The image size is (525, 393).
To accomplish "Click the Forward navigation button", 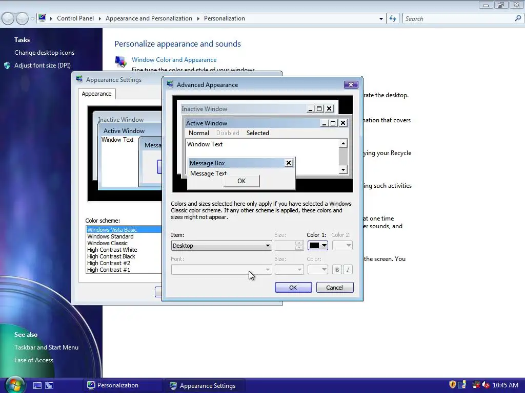I will (22, 18).
